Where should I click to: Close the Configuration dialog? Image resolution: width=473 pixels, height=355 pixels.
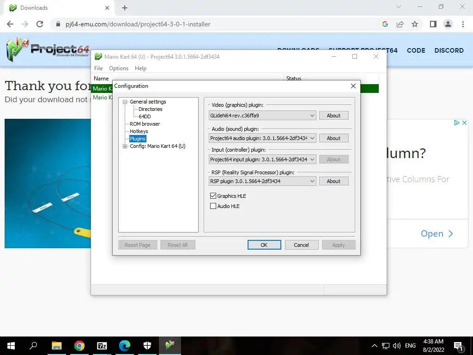click(353, 86)
